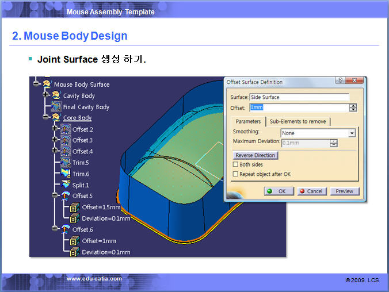Expand the Offset.2 tree node
The width and height of the screenshot is (389, 292).
pos(55,129)
